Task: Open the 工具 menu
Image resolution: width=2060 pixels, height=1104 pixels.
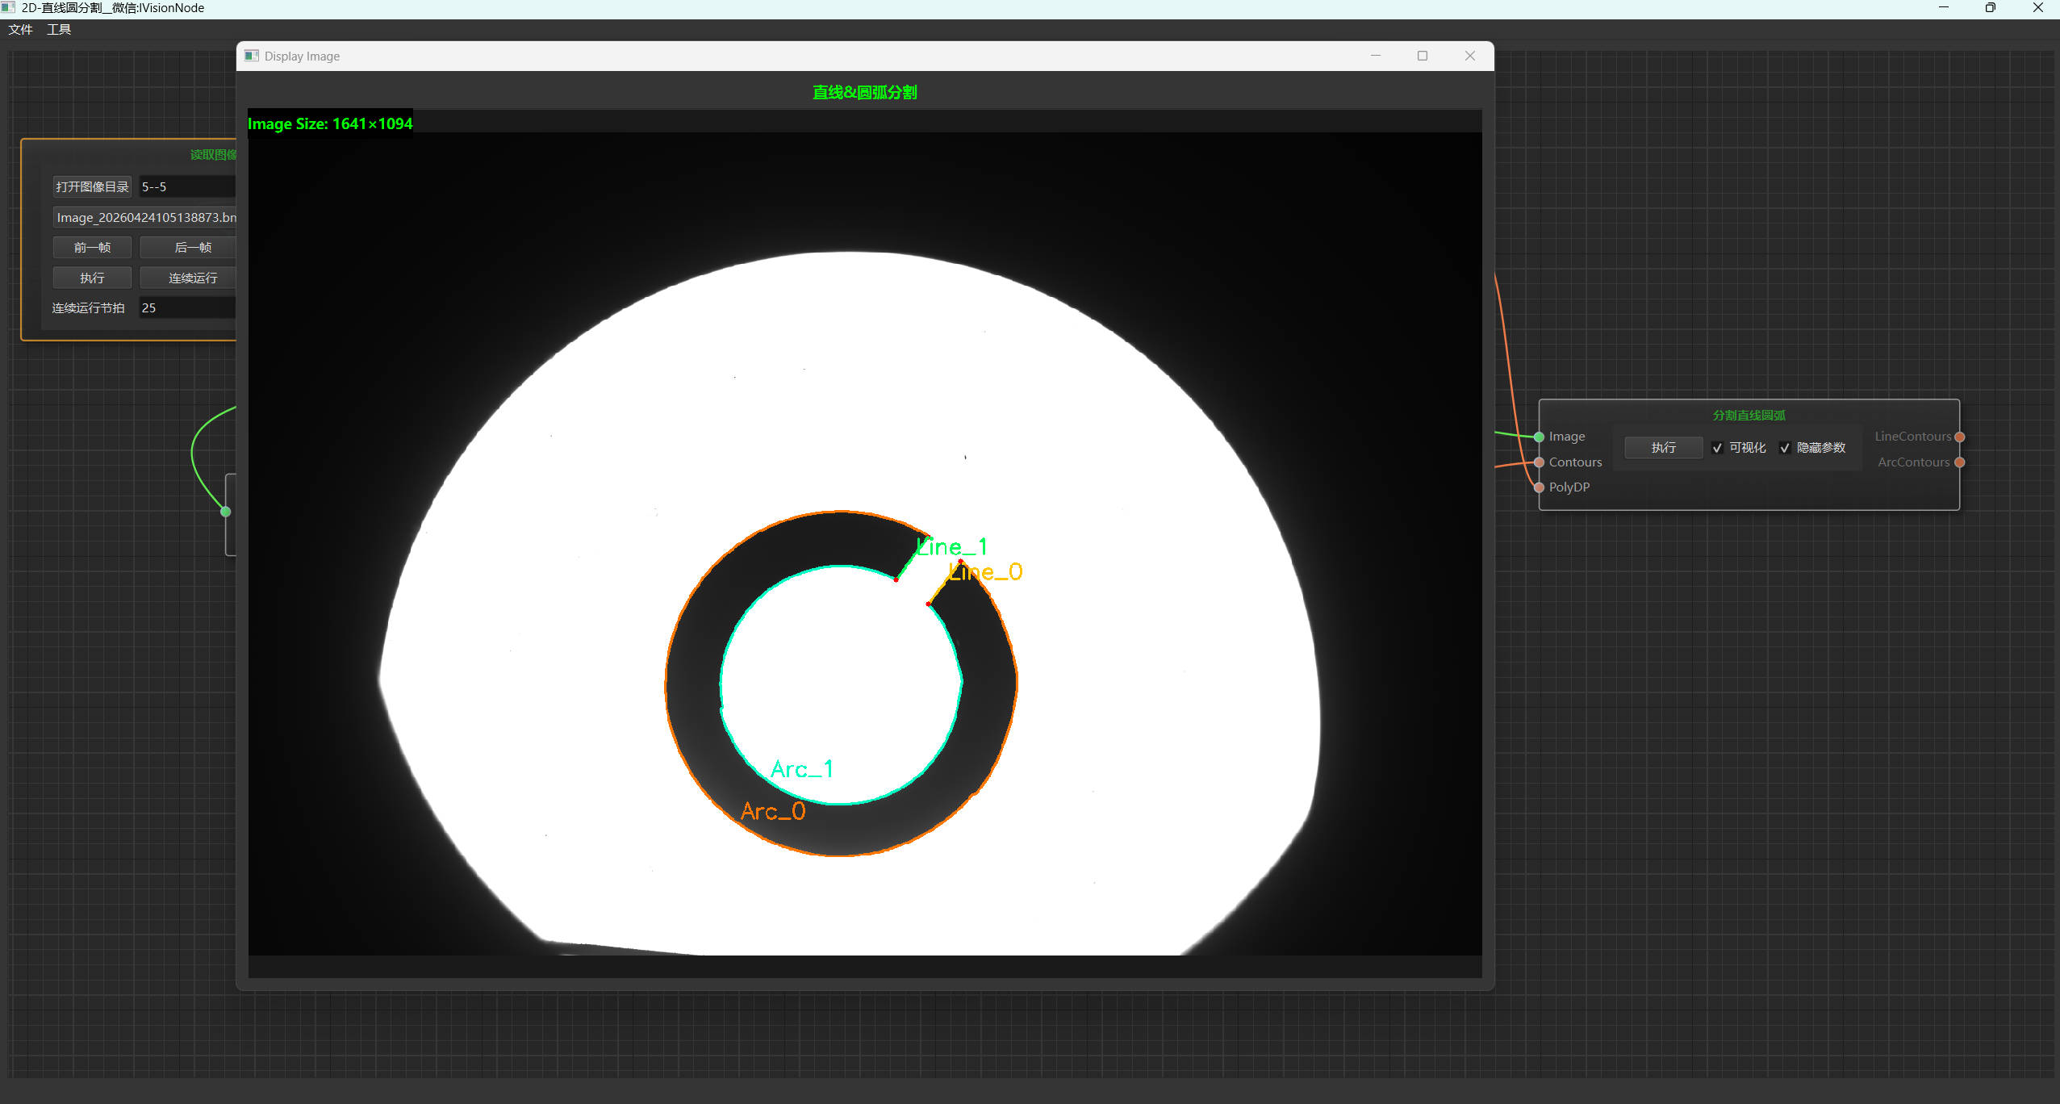Action: point(59,30)
